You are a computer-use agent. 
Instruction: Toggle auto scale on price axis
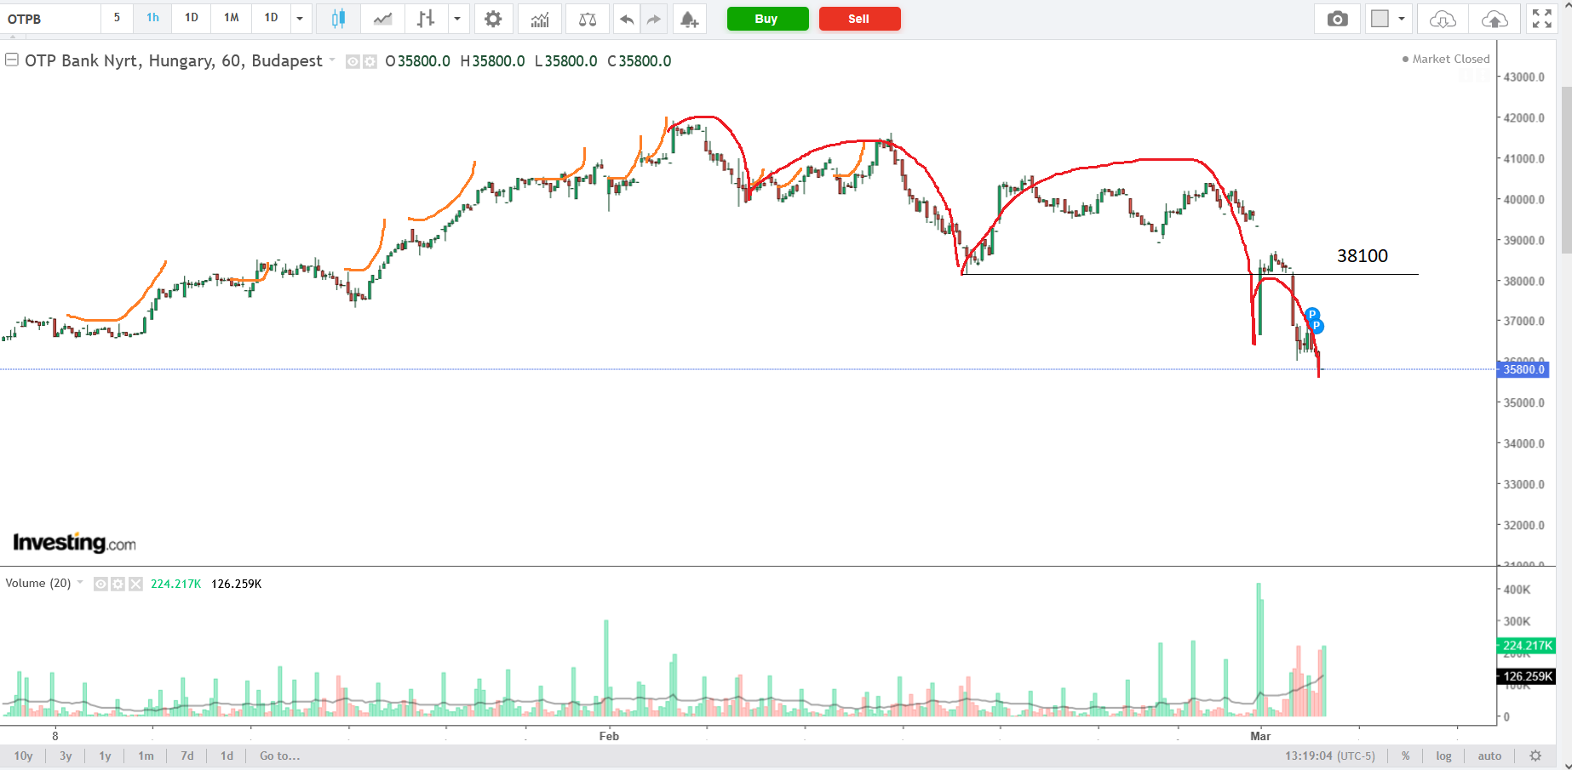(x=1489, y=756)
